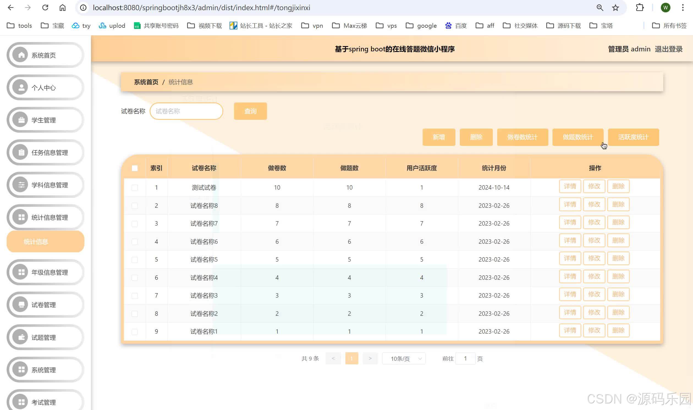Click the wallet icon beside 试题管理

tap(21, 337)
